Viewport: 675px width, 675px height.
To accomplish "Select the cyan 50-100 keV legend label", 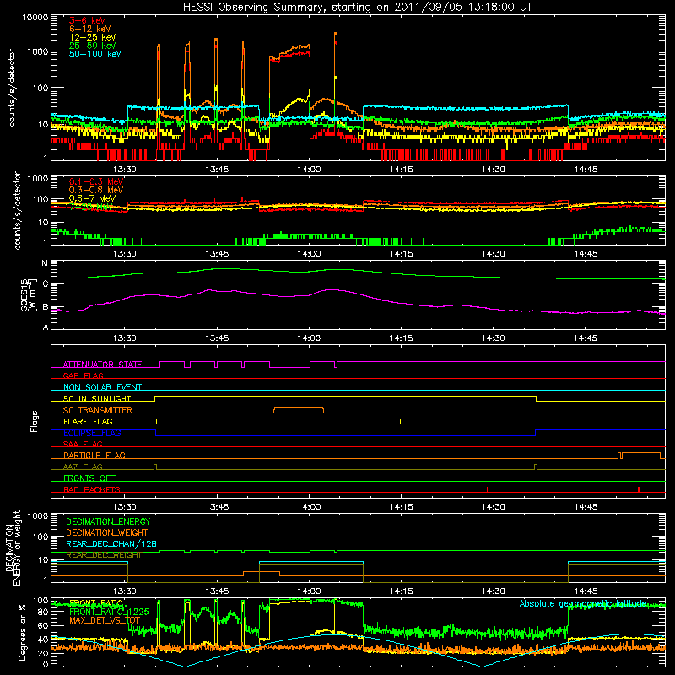I will (95, 54).
